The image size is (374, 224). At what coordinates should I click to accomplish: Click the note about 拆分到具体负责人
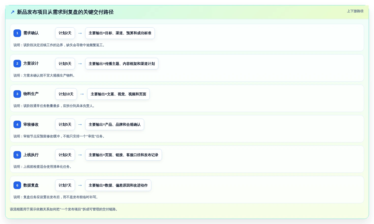(x=55, y=106)
